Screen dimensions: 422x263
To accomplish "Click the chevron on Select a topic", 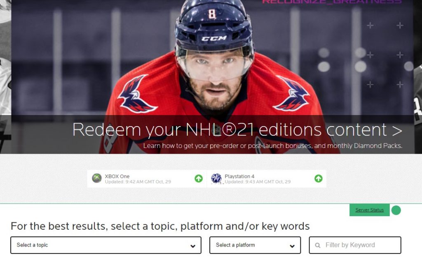I will tap(193, 246).
